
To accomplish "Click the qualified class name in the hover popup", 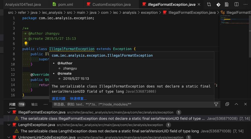I will point(102,55).
